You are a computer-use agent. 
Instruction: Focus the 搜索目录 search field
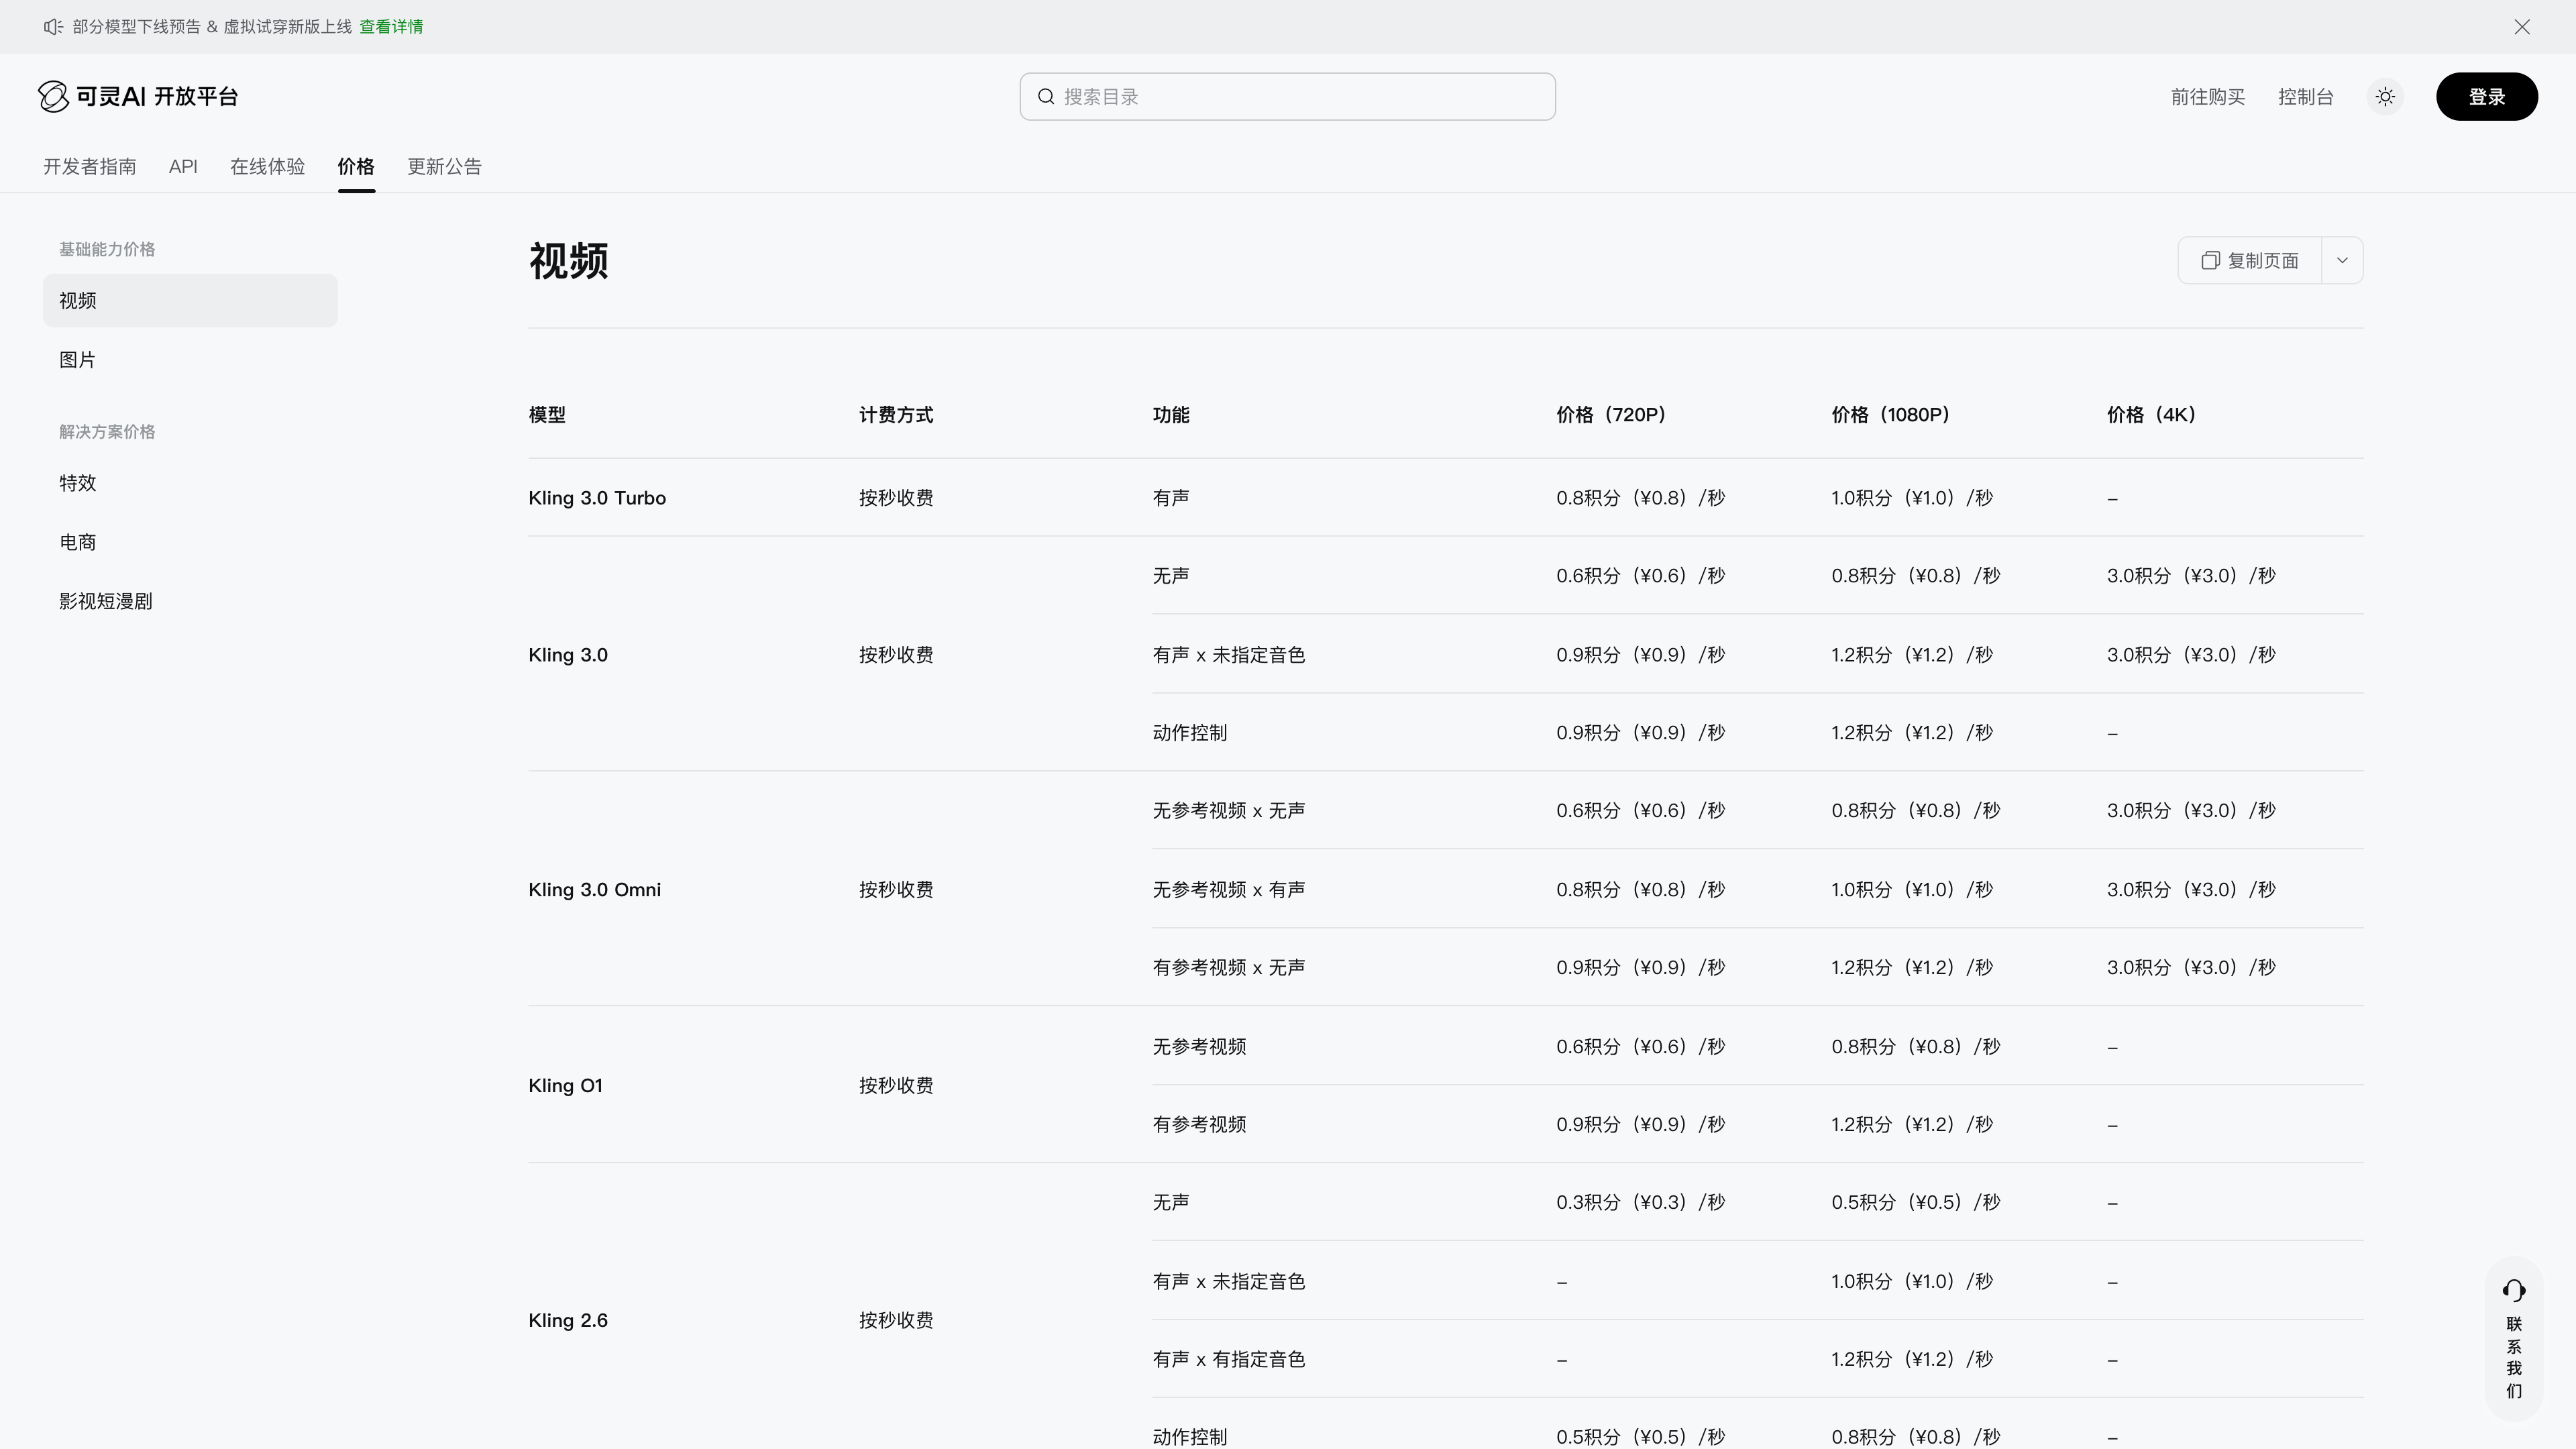tap(1287, 97)
